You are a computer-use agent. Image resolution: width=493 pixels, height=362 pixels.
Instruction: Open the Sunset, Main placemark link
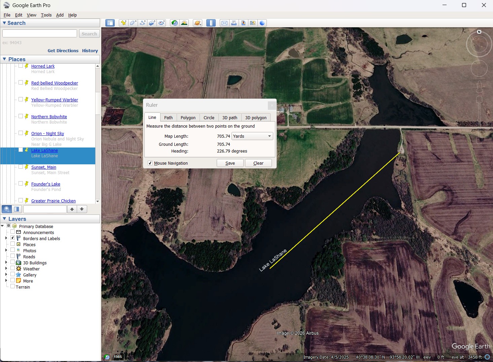43,167
